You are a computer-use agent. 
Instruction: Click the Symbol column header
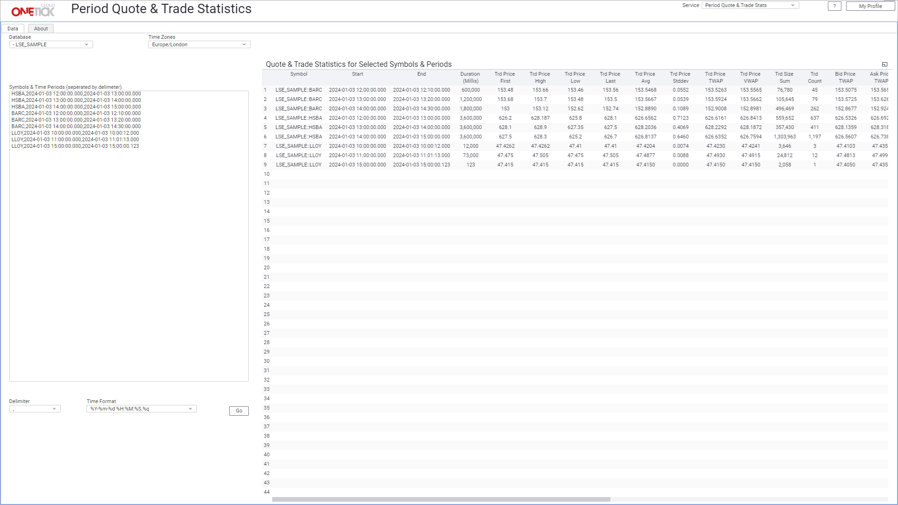click(x=298, y=74)
